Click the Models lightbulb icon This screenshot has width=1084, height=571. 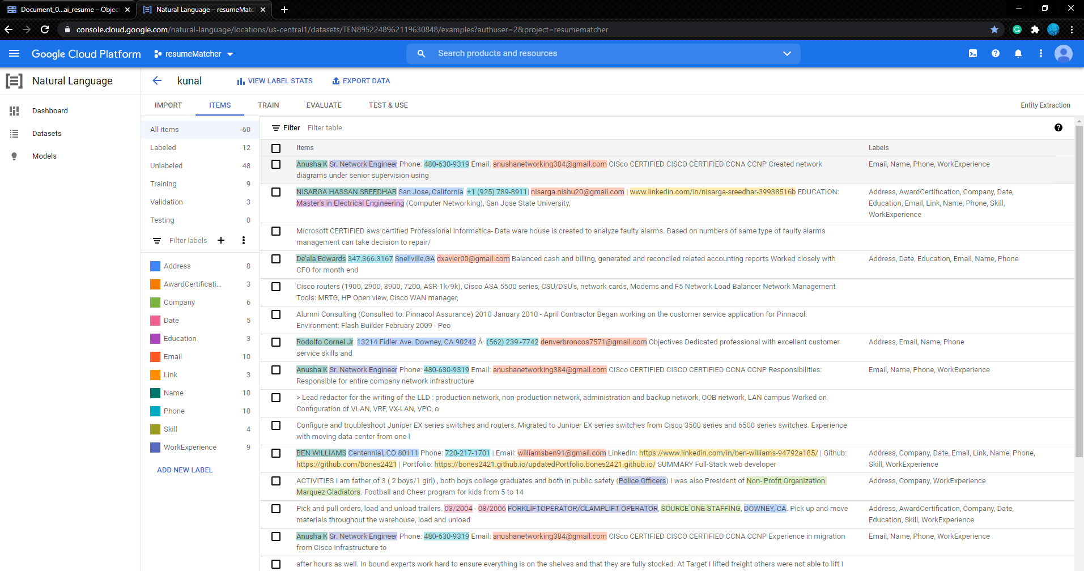(14, 156)
